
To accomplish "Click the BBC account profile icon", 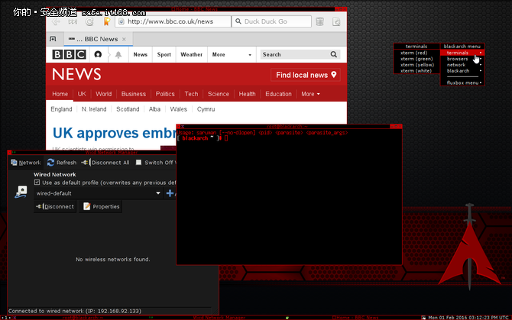I will [x=98, y=55].
